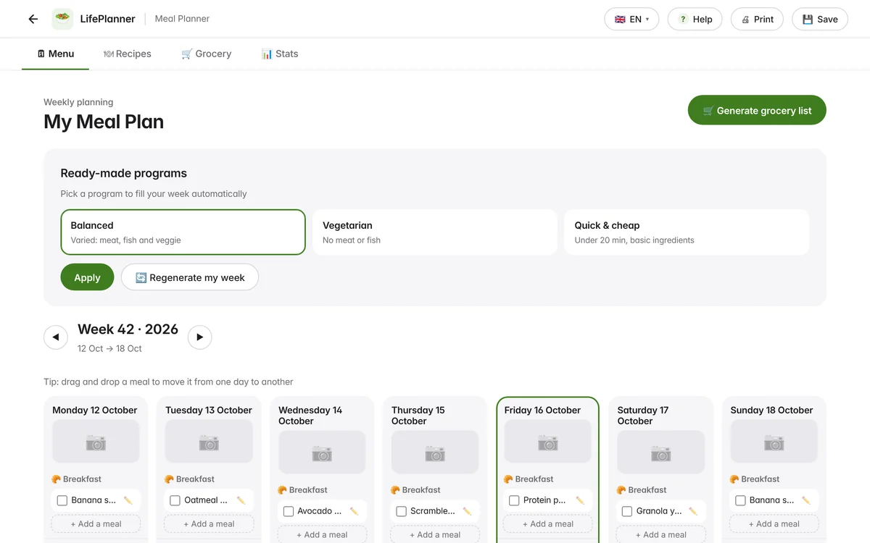Screen dimensions: 870x543
Task: Switch to the Menu tab
Action: 55,54
